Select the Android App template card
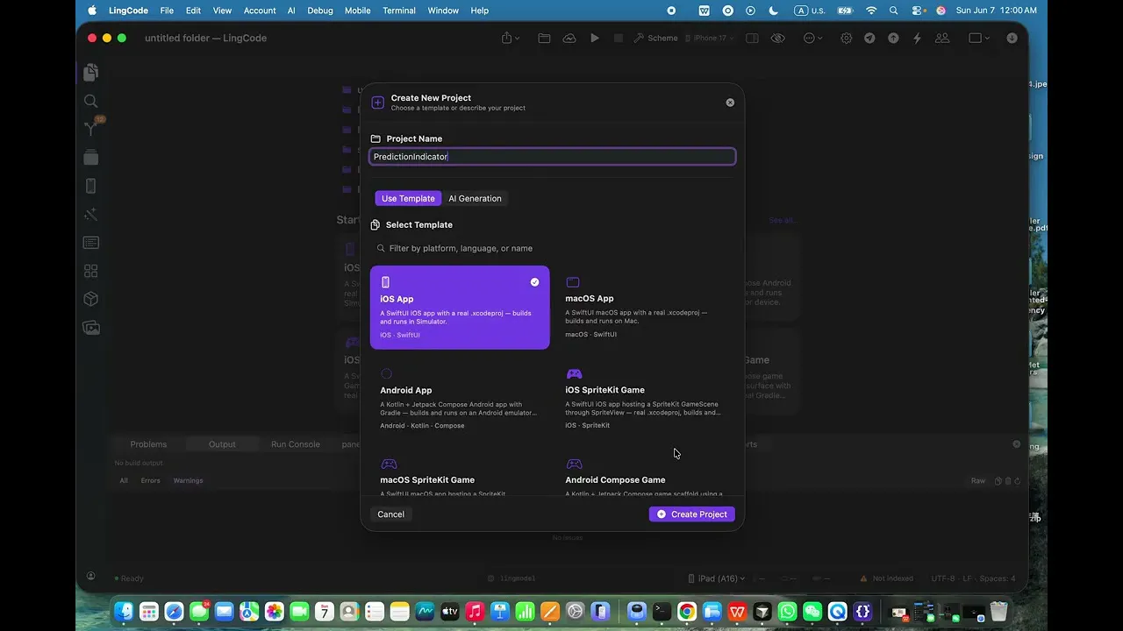The width and height of the screenshot is (1123, 631). point(460,399)
